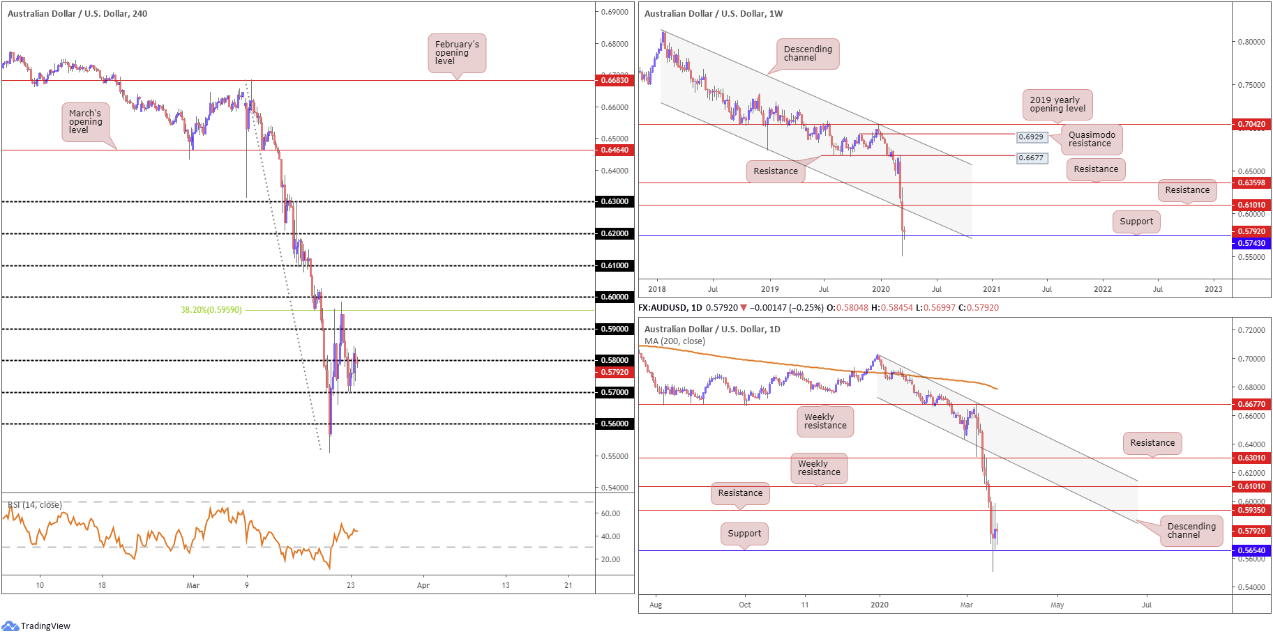The width and height of the screenshot is (1273, 636).
Task: Click the TradingView logo
Action: coord(36,626)
